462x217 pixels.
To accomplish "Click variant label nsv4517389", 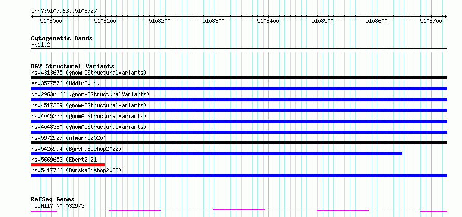I will point(89,105).
